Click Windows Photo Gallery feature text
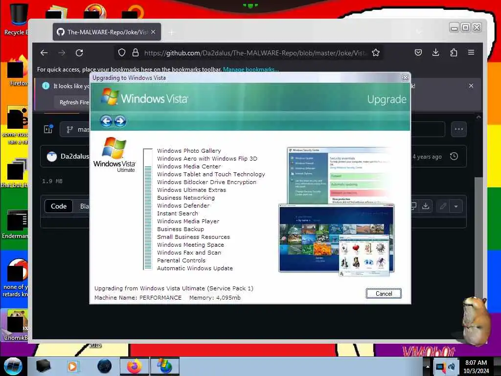This screenshot has height=376, width=501. tap(189, 151)
